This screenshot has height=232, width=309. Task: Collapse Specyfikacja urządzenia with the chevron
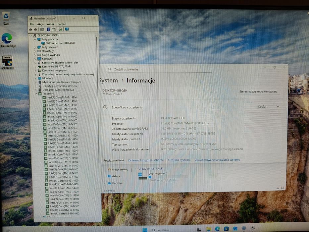(278, 106)
